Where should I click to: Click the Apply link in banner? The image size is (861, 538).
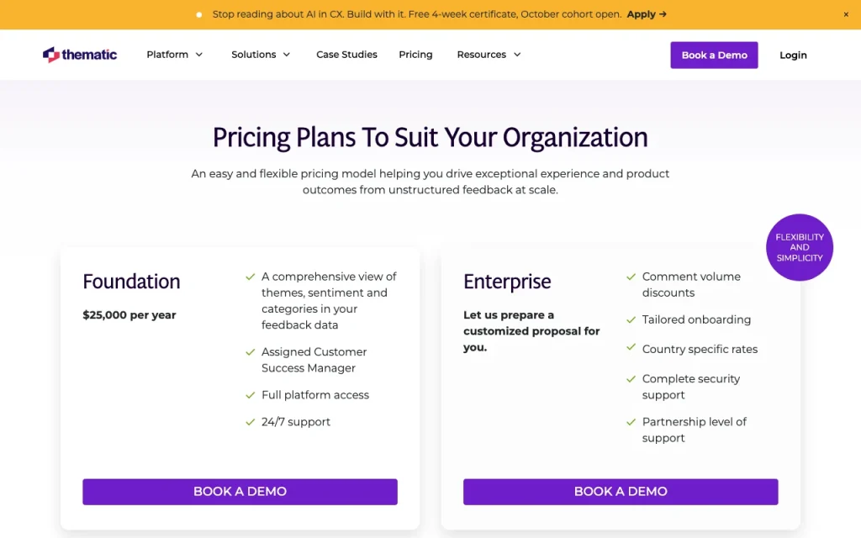tap(642, 14)
